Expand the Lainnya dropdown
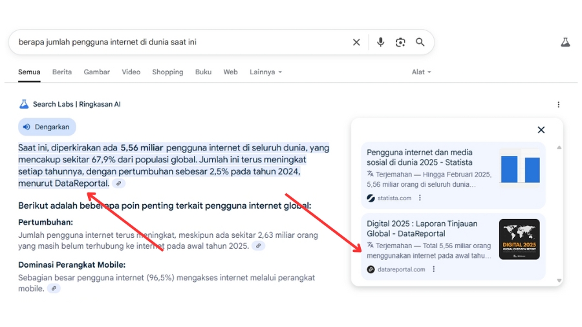Viewport: 582px width, 327px height. click(x=266, y=72)
